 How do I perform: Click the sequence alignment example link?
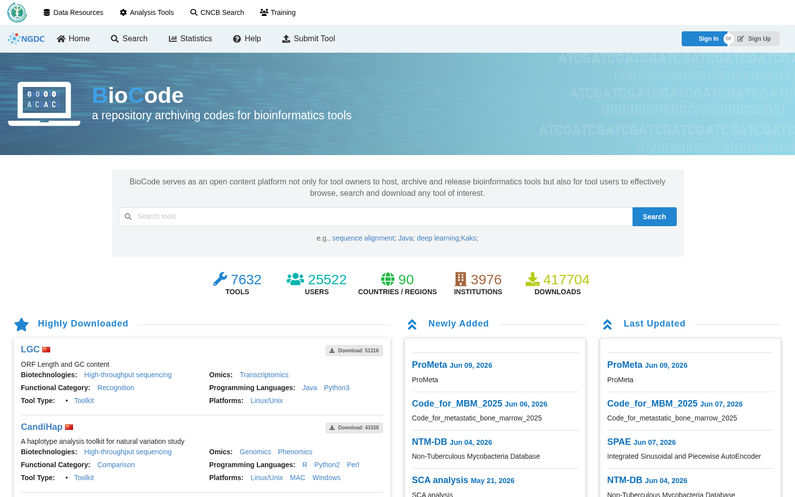tap(363, 239)
